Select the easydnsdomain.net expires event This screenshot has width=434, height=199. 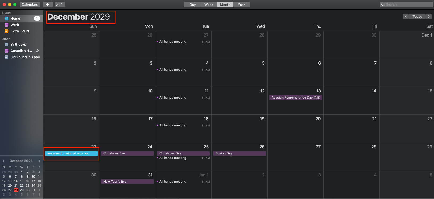coord(71,153)
